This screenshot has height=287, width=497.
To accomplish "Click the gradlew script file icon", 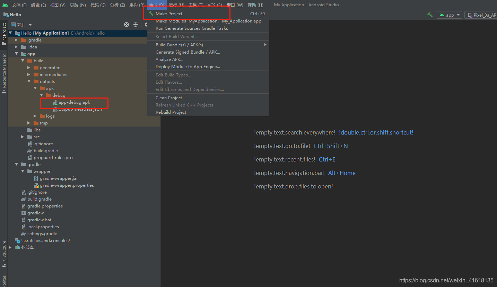I will point(24,213).
